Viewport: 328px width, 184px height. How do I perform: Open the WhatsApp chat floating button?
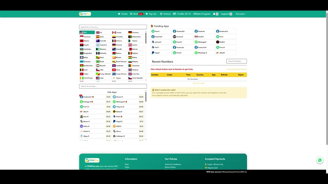click(x=320, y=160)
